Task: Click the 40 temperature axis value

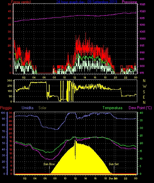Action: click(x=141, y=113)
